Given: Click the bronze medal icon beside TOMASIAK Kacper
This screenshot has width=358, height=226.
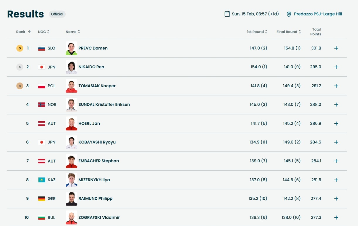Looking at the screenshot, I should coord(20,86).
